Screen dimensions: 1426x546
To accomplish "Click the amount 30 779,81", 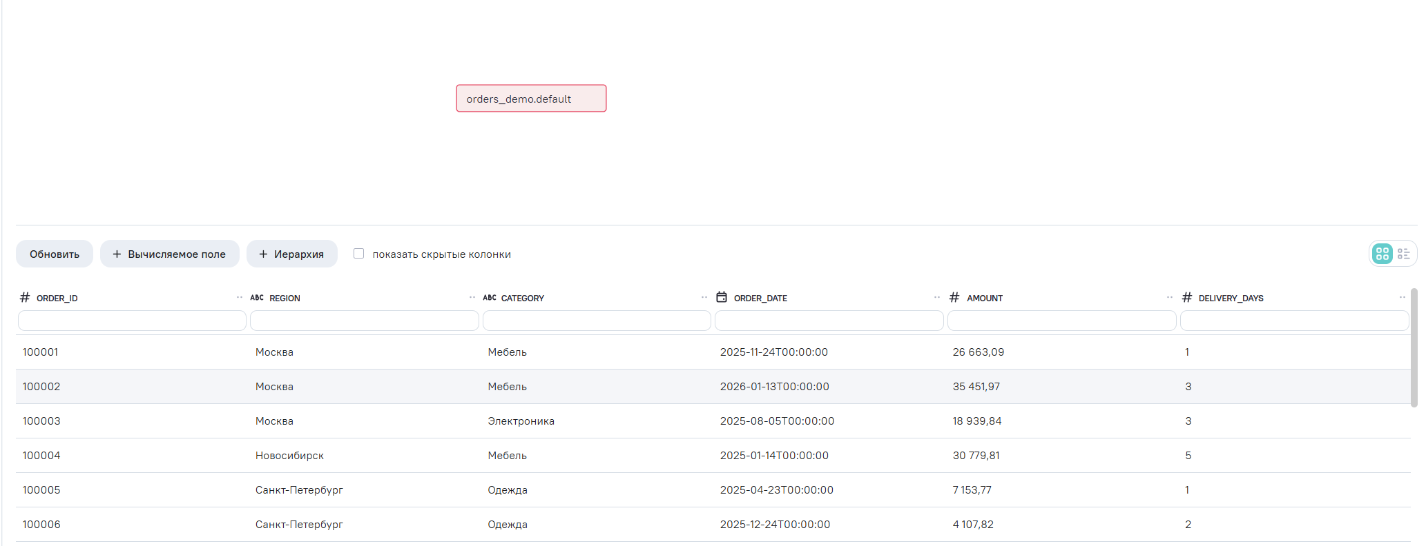I will tap(976, 456).
